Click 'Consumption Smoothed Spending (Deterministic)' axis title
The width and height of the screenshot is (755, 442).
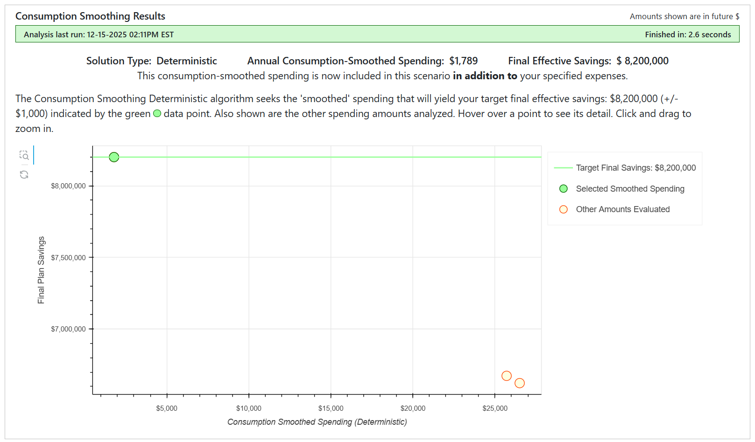coord(317,422)
